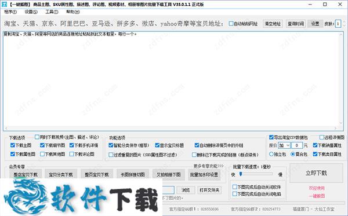Click the pink 欢迎使用 link

(x=317, y=188)
